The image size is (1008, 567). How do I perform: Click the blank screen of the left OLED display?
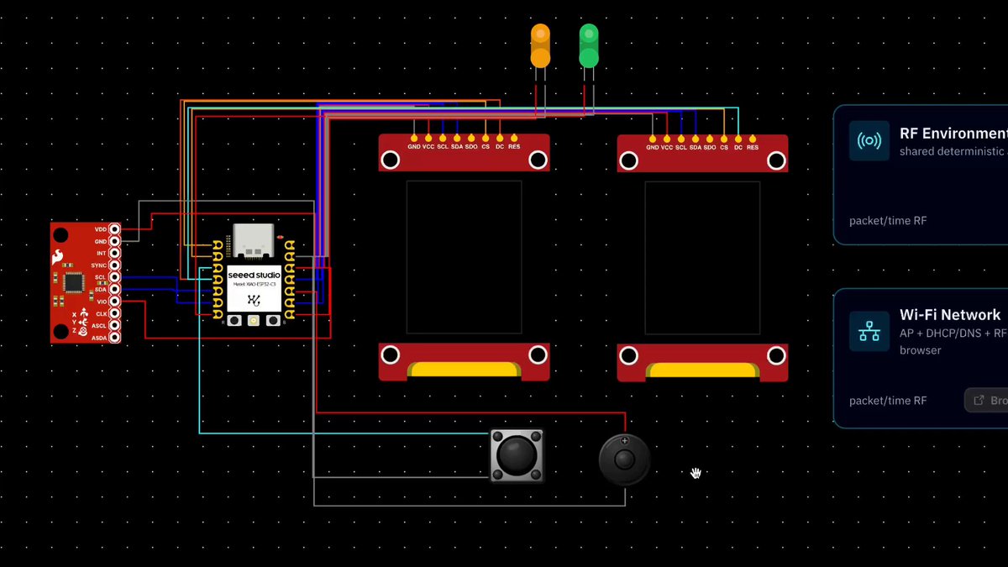point(464,256)
